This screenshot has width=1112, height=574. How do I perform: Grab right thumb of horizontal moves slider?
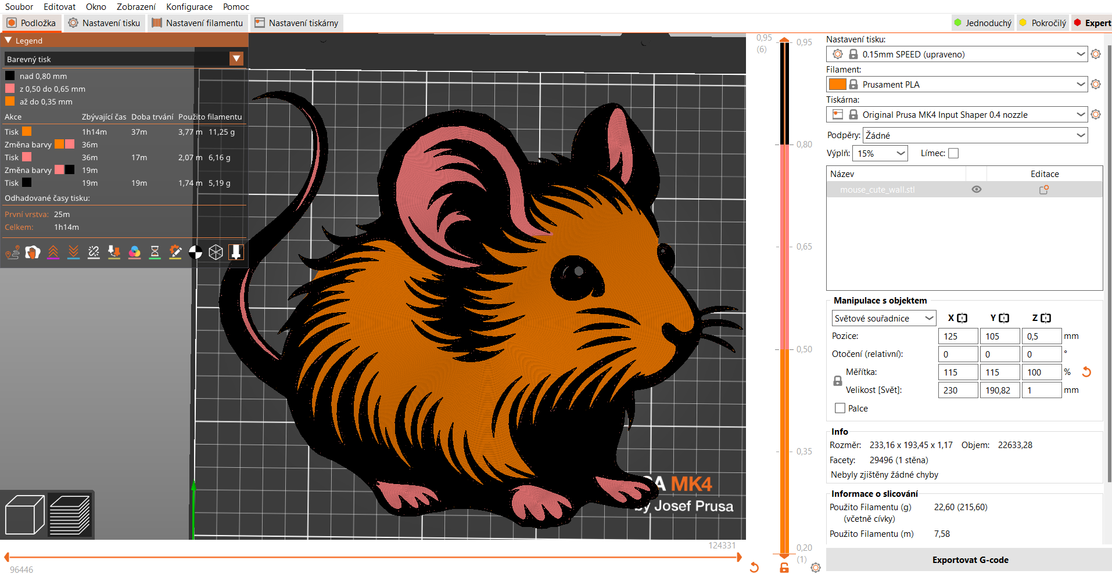(739, 557)
